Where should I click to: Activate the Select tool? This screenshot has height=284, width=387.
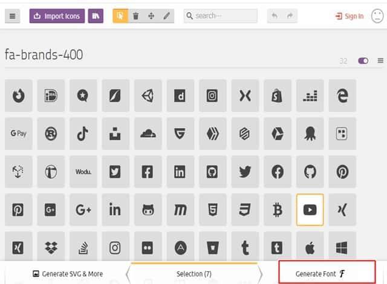(120, 16)
